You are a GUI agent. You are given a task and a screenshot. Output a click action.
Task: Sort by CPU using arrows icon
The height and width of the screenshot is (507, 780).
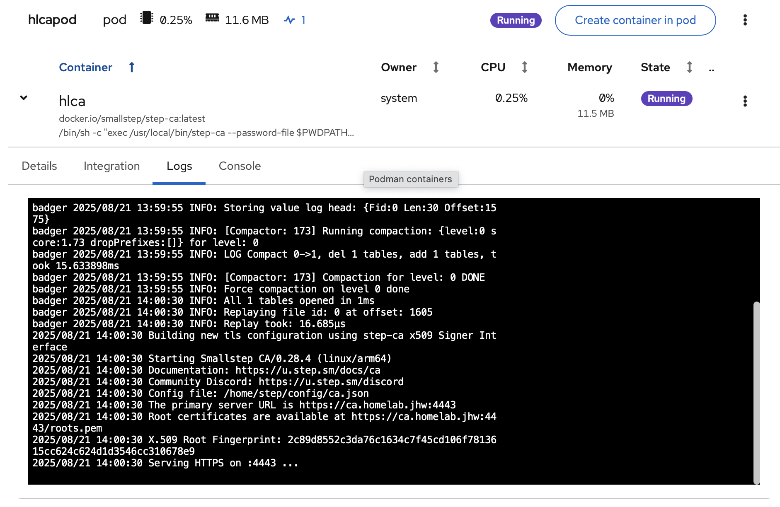coord(524,67)
